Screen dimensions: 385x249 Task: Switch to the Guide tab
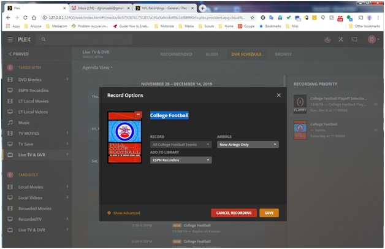click(x=212, y=54)
